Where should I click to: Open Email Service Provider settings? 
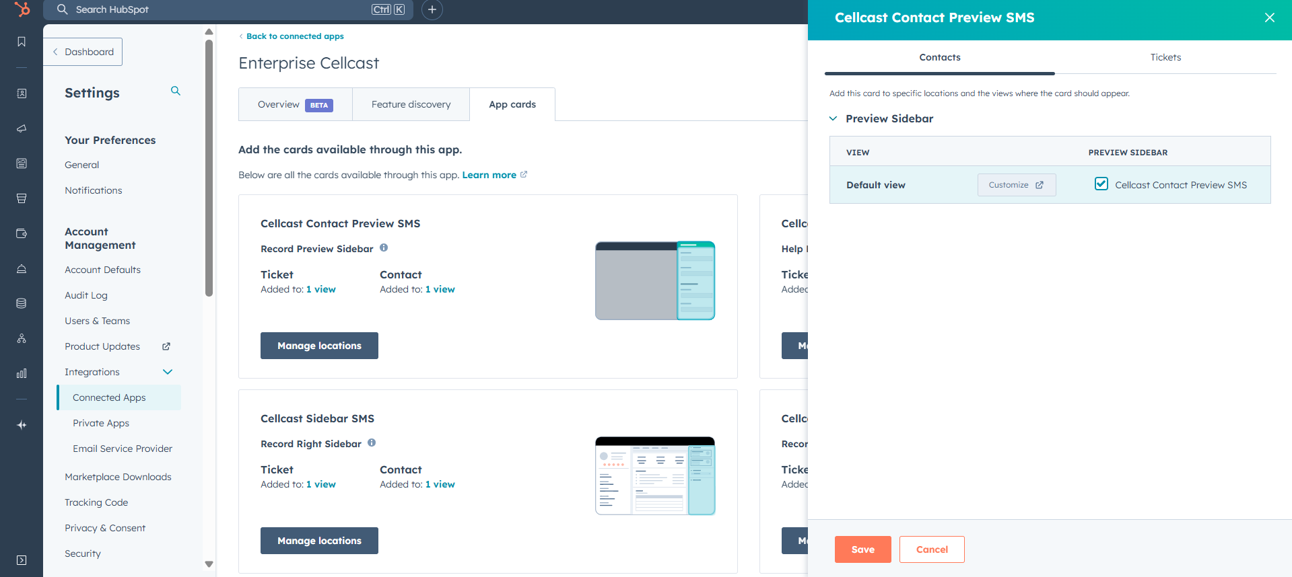coord(123,449)
